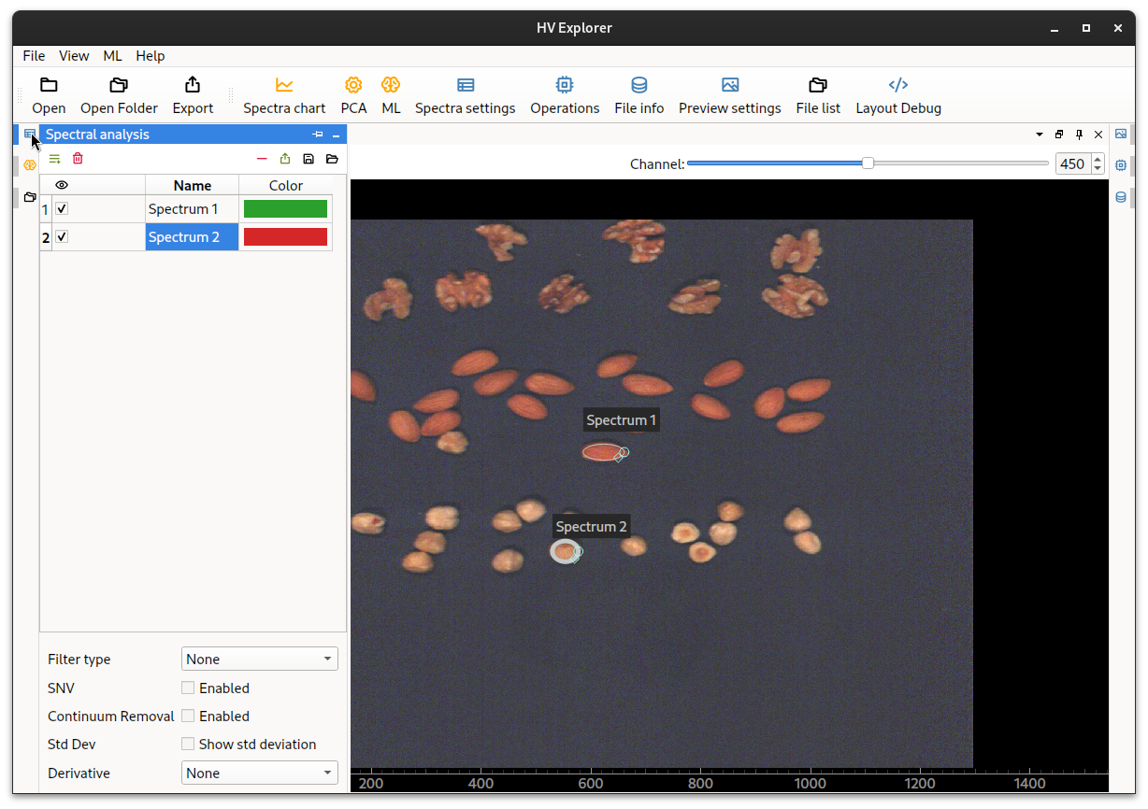Click the add spectrum list icon
This screenshot has width=1148, height=809.
[x=54, y=159]
